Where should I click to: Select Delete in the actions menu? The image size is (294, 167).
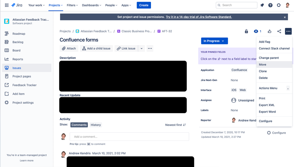274,78
